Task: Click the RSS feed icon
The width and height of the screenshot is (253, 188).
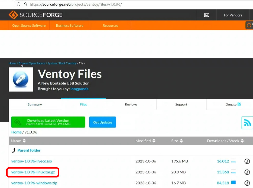Action: pos(247,123)
